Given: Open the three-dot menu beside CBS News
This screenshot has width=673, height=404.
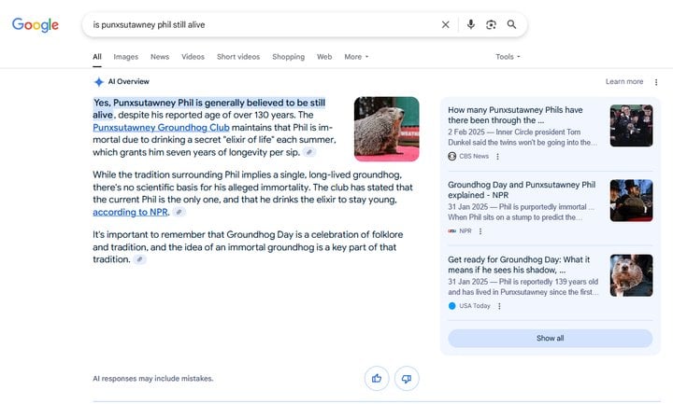Looking at the screenshot, I should (497, 157).
